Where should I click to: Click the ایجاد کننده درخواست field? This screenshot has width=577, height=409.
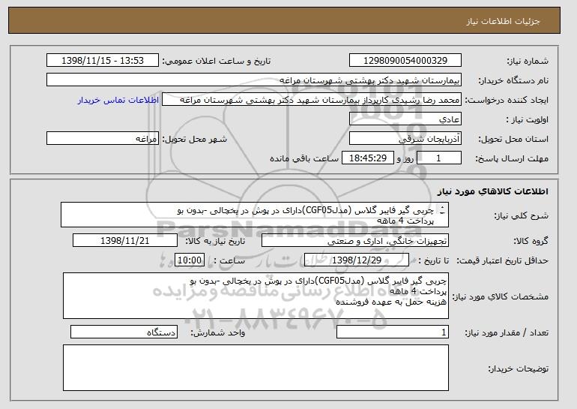pos(312,100)
